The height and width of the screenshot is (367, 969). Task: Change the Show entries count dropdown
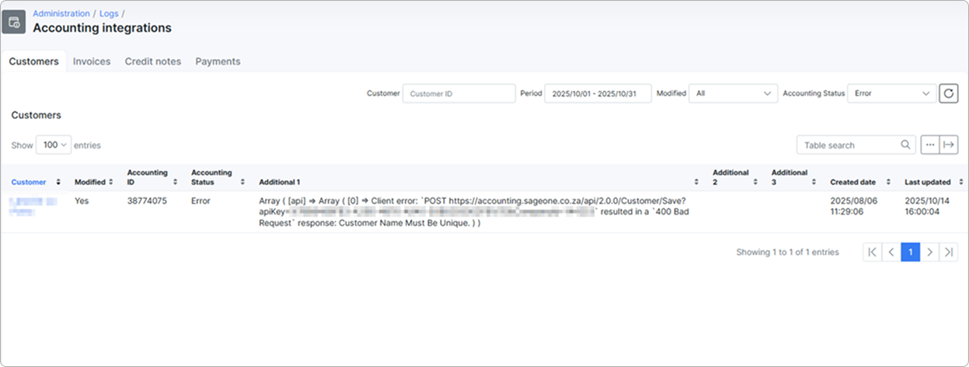point(54,145)
